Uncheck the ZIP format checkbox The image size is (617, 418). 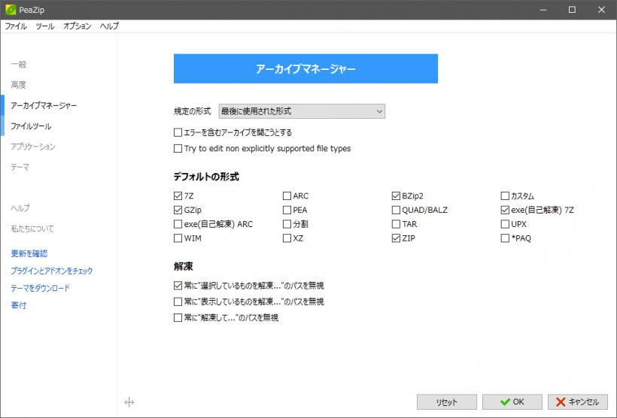(x=396, y=238)
